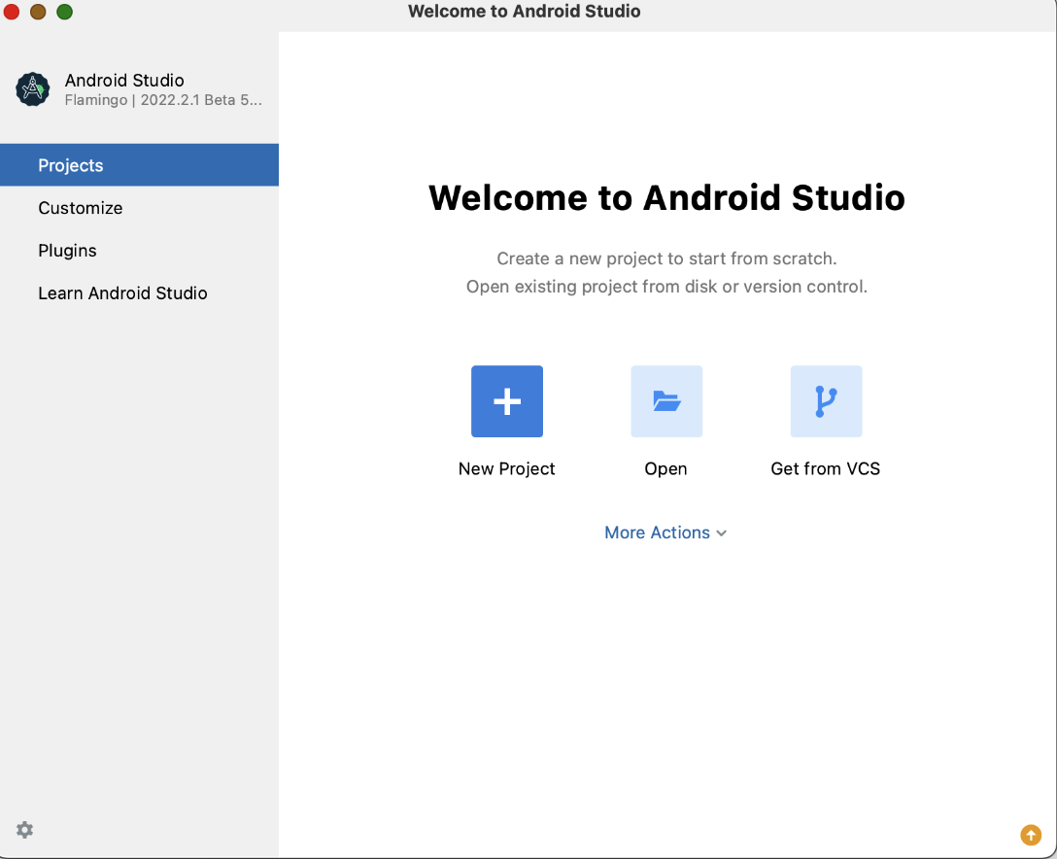Click the New Project label
Image resolution: width=1057 pixels, height=859 pixels.
point(506,468)
